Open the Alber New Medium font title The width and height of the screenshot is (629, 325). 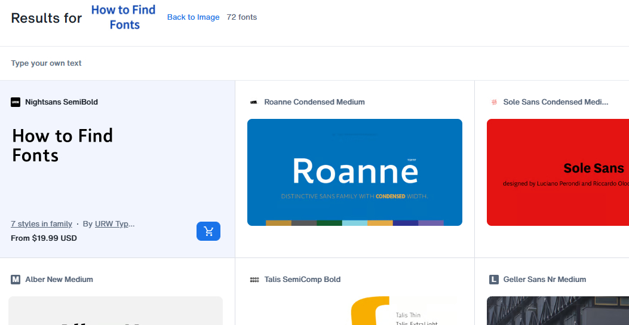[59, 279]
